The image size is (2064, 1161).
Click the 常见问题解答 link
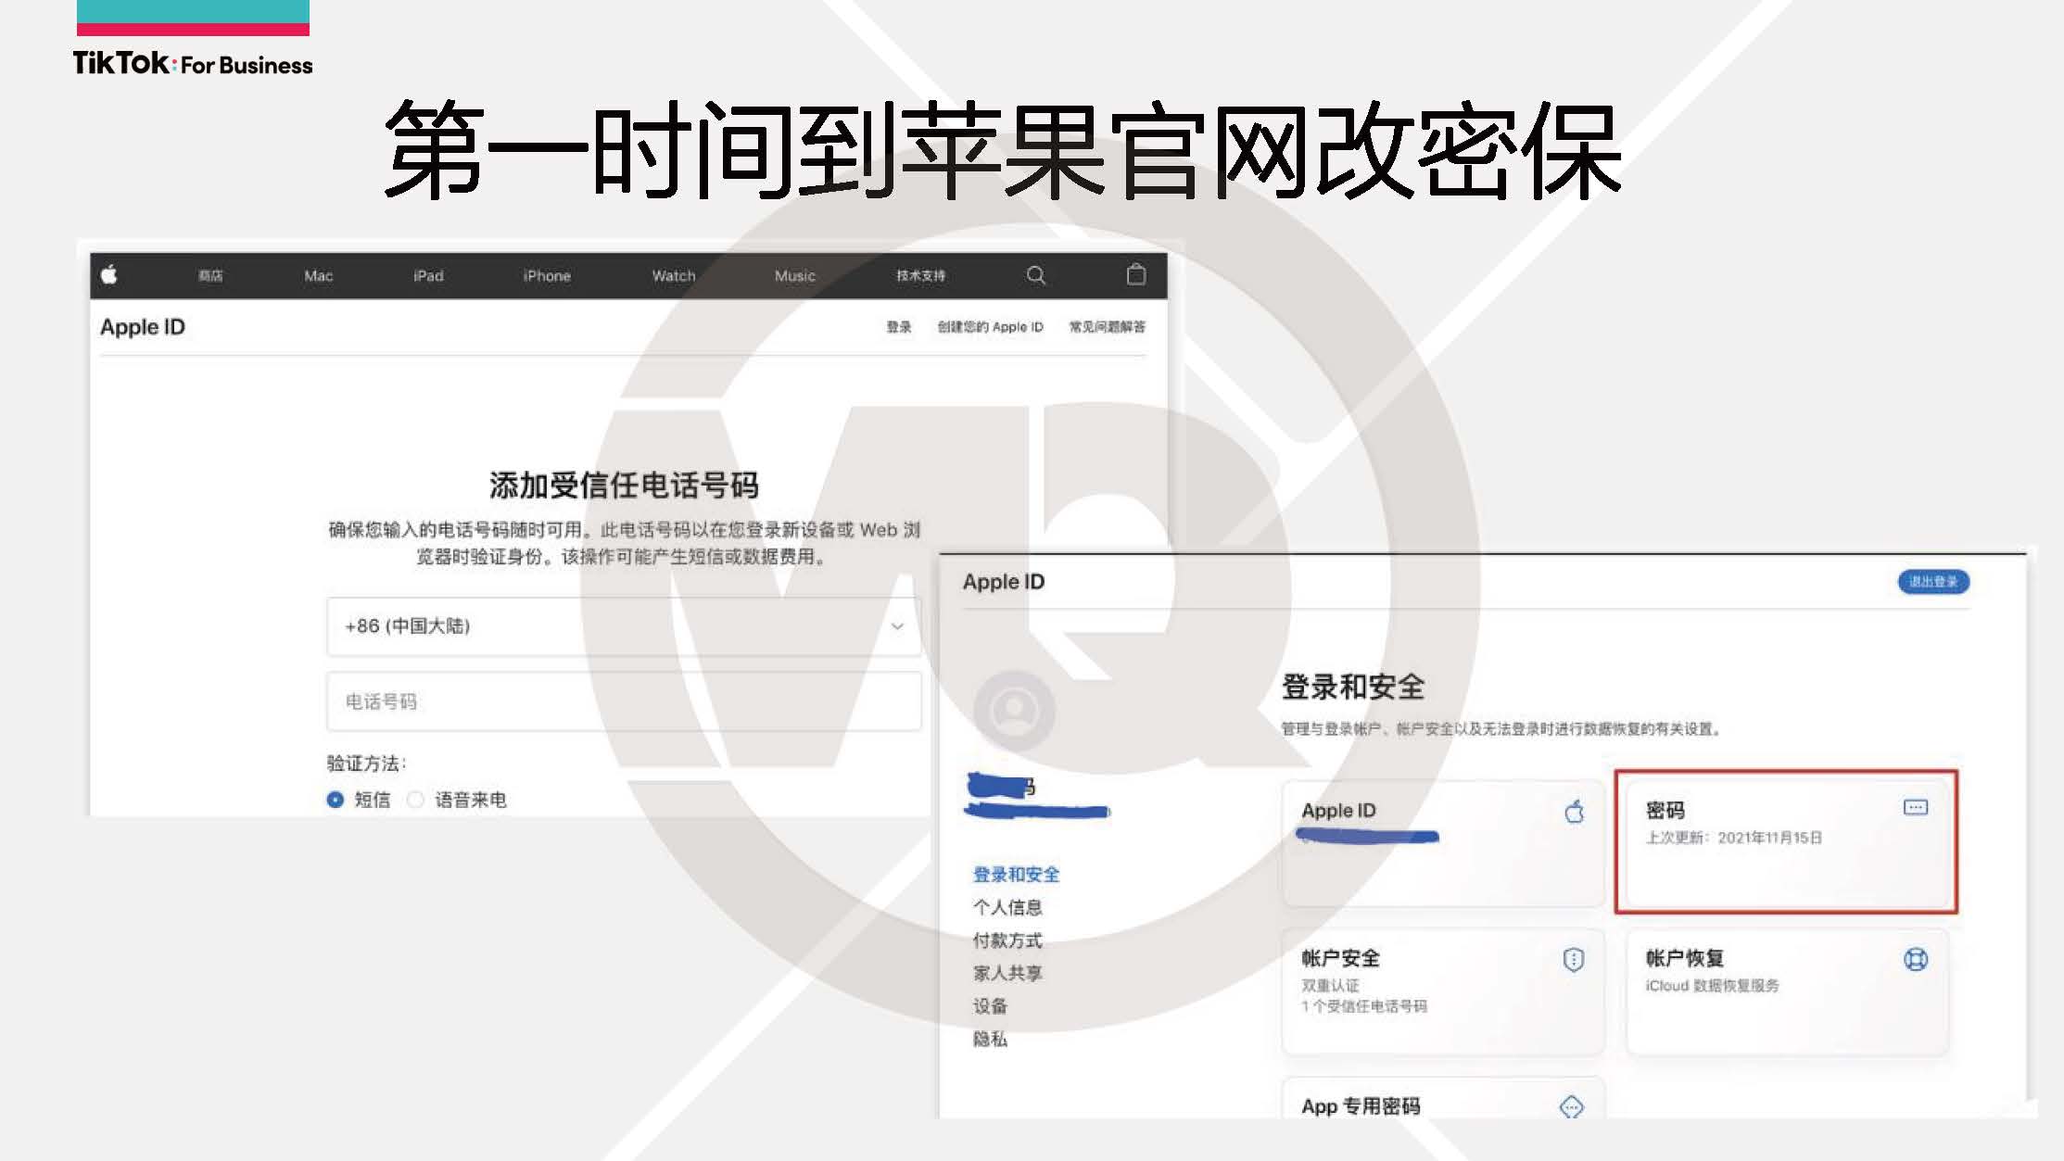point(1107,327)
